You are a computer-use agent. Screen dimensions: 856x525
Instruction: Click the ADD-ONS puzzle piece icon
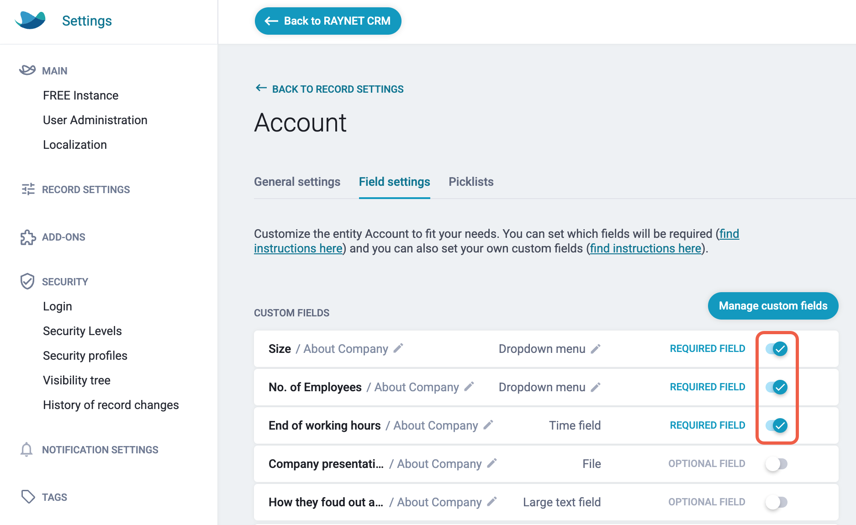(x=27, y=237)
